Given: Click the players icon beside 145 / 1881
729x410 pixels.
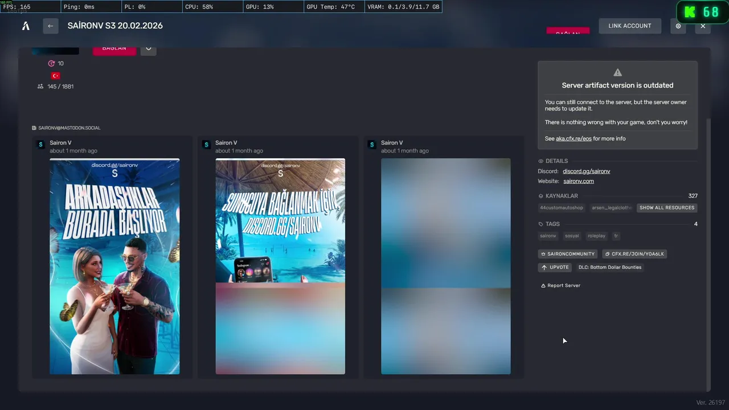Looking at the screenshot, I should coord(40,87).
